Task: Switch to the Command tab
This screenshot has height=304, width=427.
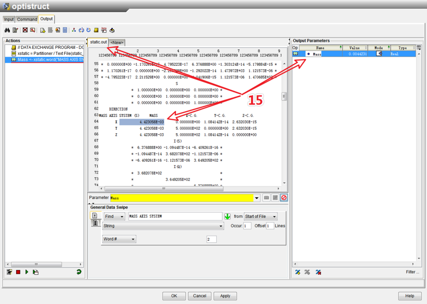Action: (x=27, y=19)
